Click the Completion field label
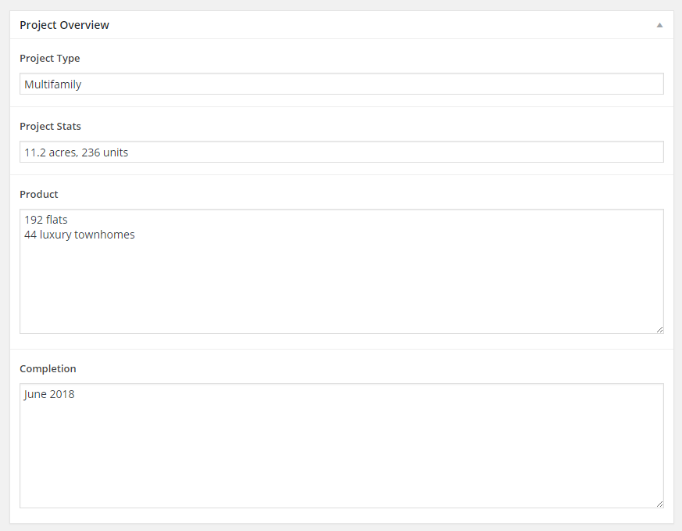The image size is (682, 531). [48, 368]
